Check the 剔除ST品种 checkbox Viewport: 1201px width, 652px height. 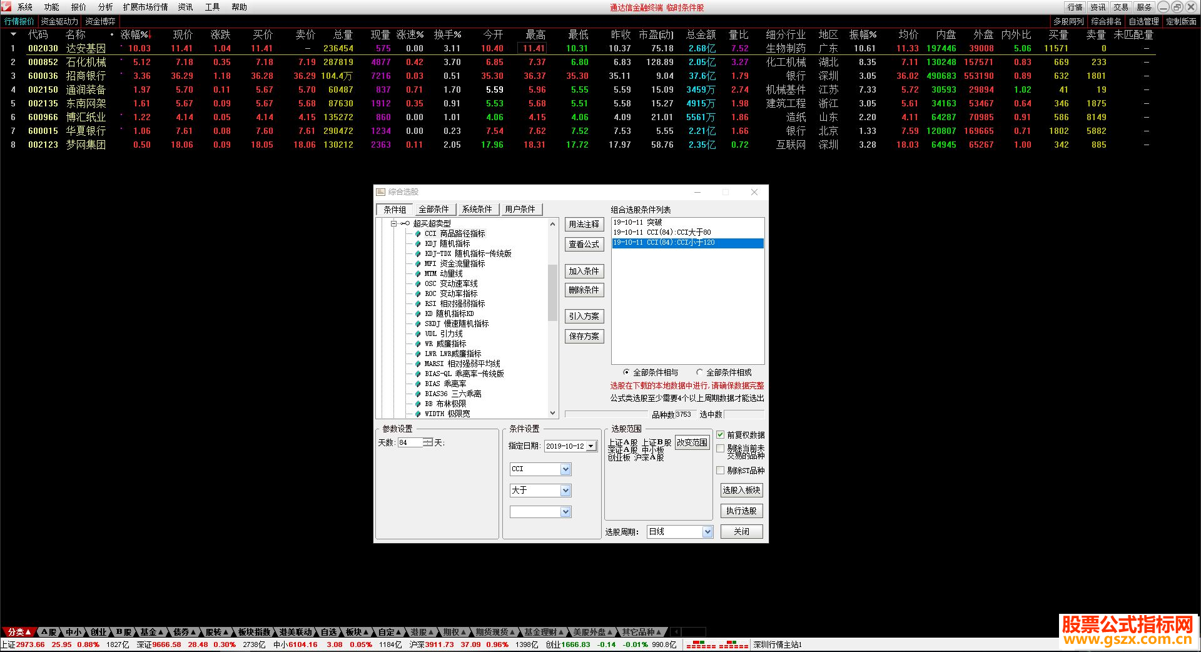pos(720,471)
